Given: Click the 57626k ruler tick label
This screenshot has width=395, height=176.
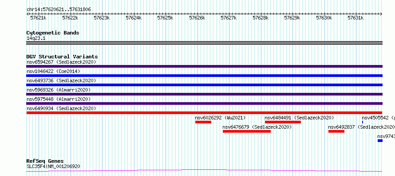Looking at the screenshot, I should pyautogui.click(x=197, y=18).
